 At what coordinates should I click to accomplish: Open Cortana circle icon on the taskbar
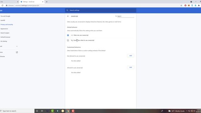coord(37,111)
